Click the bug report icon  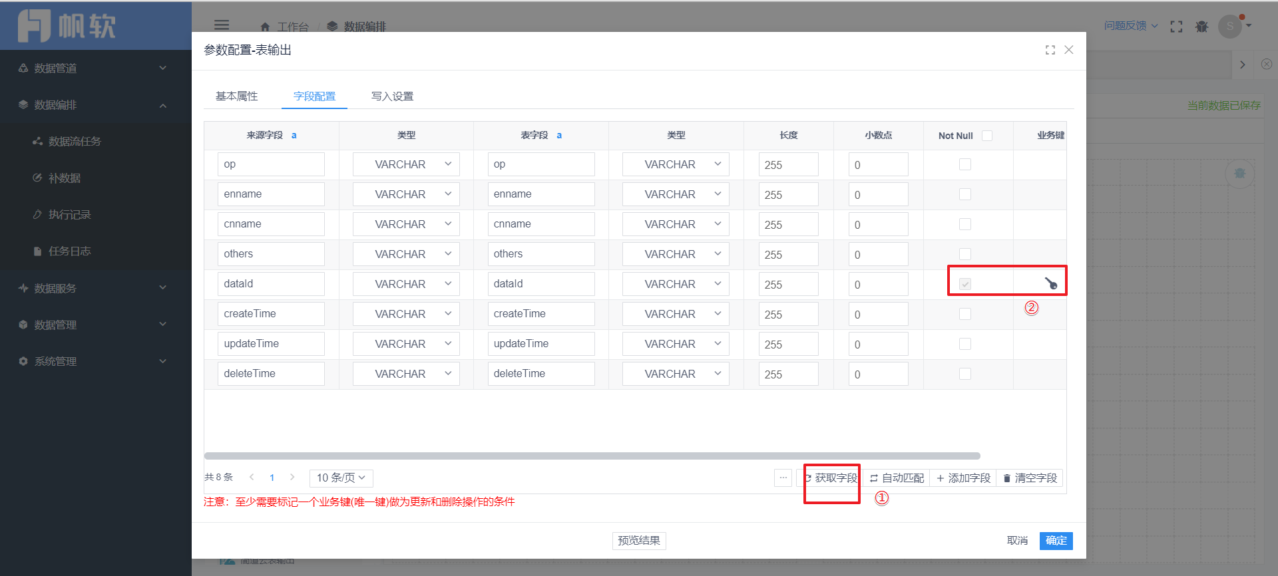1201,27
